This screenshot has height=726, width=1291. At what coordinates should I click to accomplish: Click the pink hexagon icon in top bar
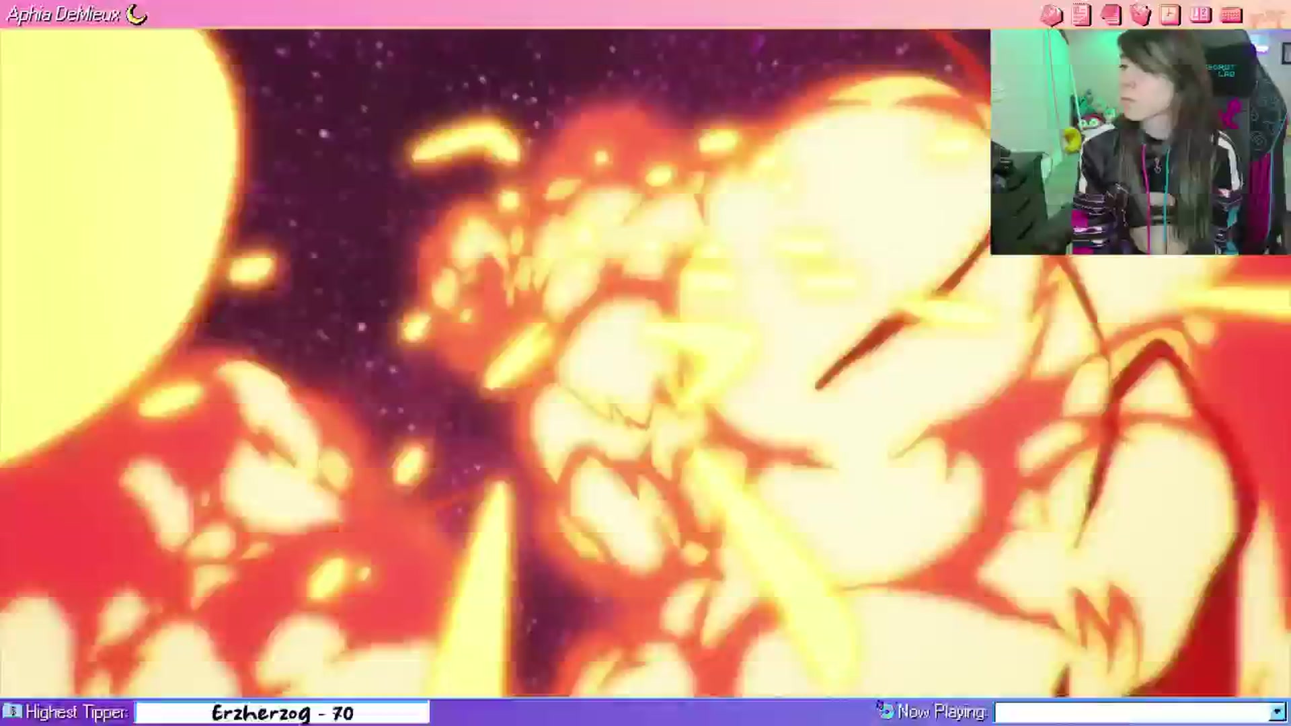tap(1051, 15)
